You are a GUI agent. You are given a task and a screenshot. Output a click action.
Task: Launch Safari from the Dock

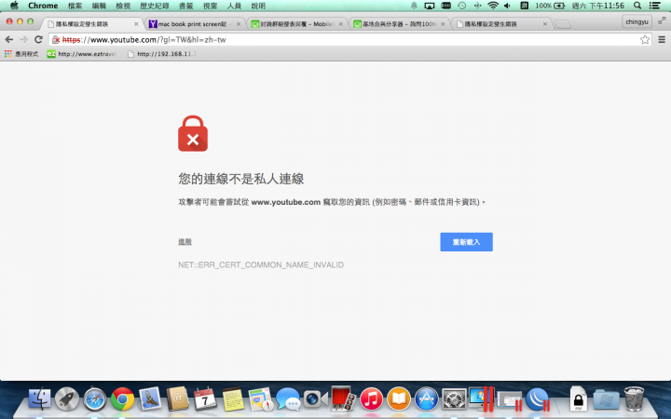94,399
